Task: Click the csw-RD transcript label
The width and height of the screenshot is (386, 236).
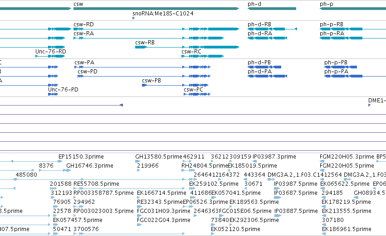Action: coord(84,24)
